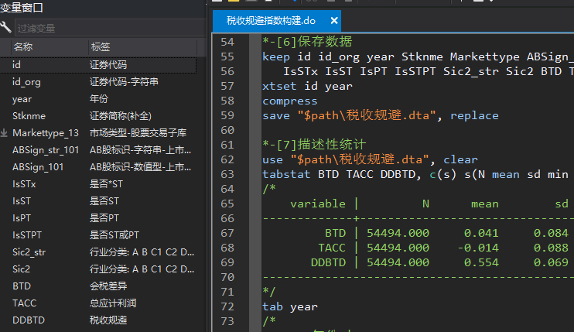Sort variables by the 标签 column header
This screenshot has width=574, height=332.
pos(101,48)
